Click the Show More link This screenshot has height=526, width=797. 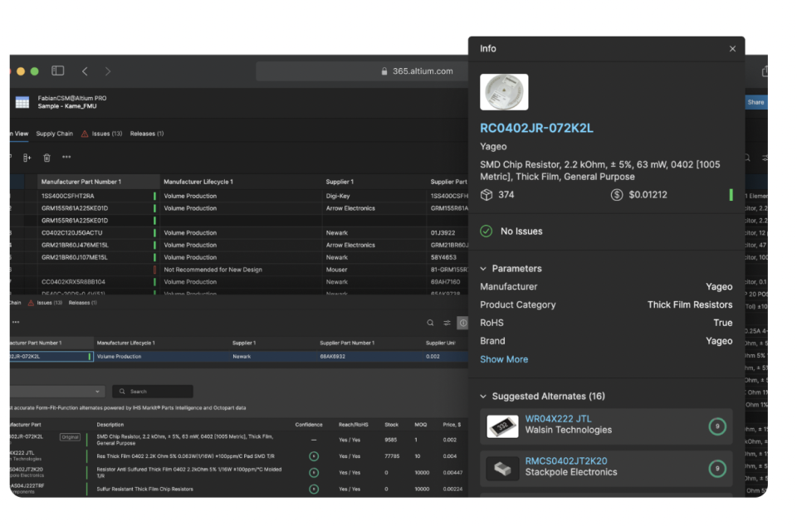(504, 359)
